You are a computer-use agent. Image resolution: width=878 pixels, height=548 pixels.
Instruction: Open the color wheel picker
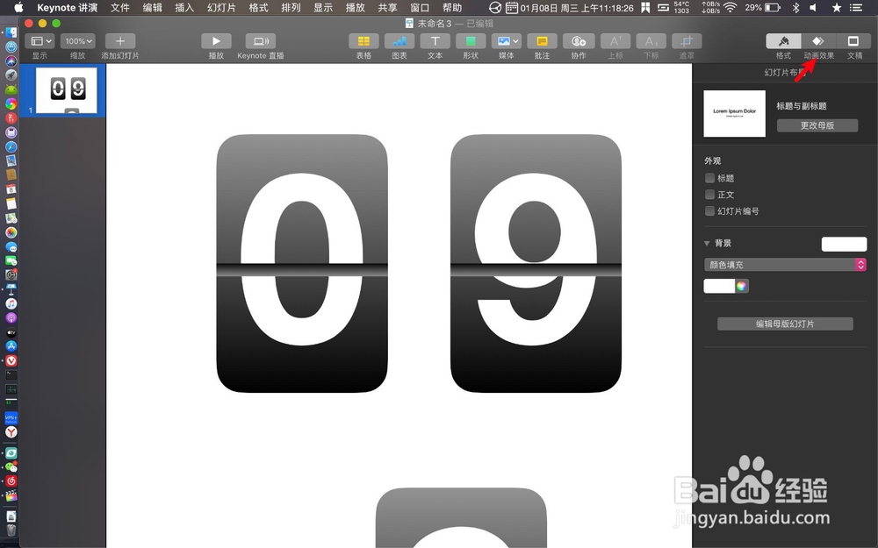pyautogui.click(x=741, y=286)
